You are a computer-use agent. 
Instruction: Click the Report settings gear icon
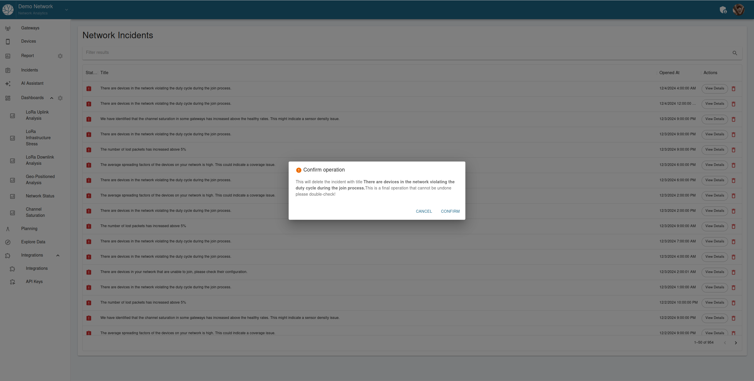click(60, 56)
